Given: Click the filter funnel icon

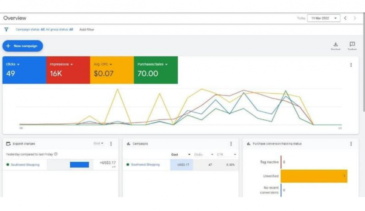Looking at the screenshot, I should 6,30.
